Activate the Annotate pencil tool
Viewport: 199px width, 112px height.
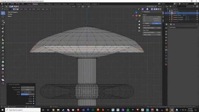click(x=3, y=36)
